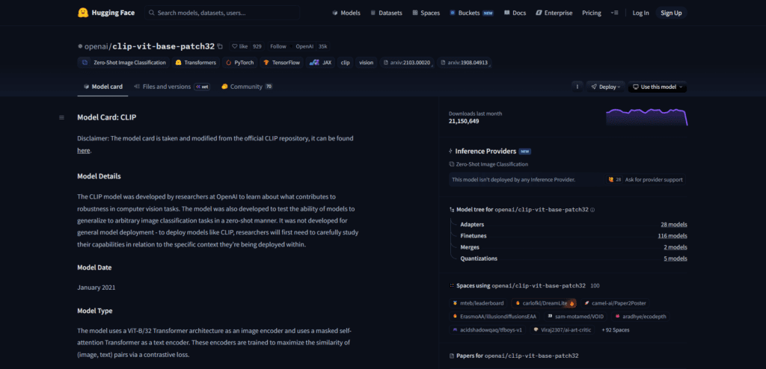Open the Models navigation item
The width and height of the screenshot is (766, 369).
(x=347, y=13)
